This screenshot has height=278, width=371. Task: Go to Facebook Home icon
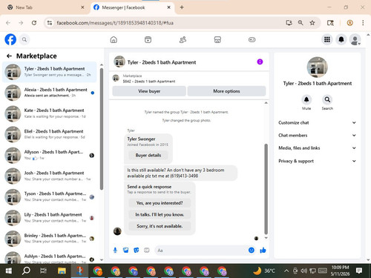(114, 39)
